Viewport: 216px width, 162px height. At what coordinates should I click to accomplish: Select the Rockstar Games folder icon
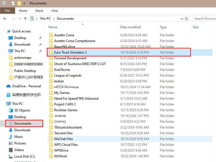(x=51, y=110)
